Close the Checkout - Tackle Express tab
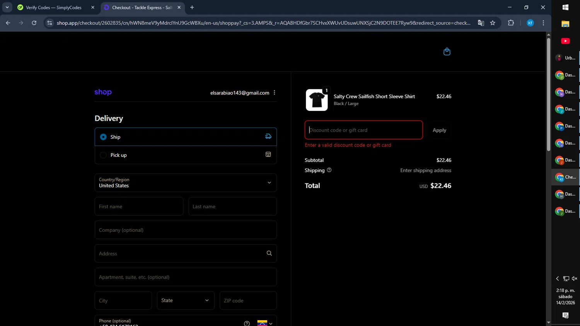 [179, 7]
